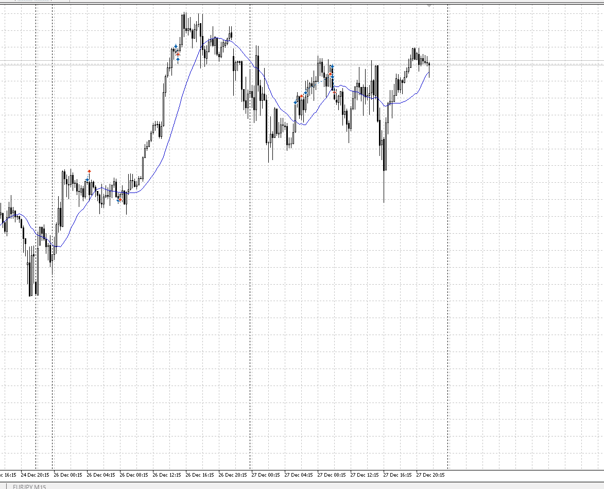Click the gray horizontal bid price line
The image size is (604, 489).
(x=515, y=64)
